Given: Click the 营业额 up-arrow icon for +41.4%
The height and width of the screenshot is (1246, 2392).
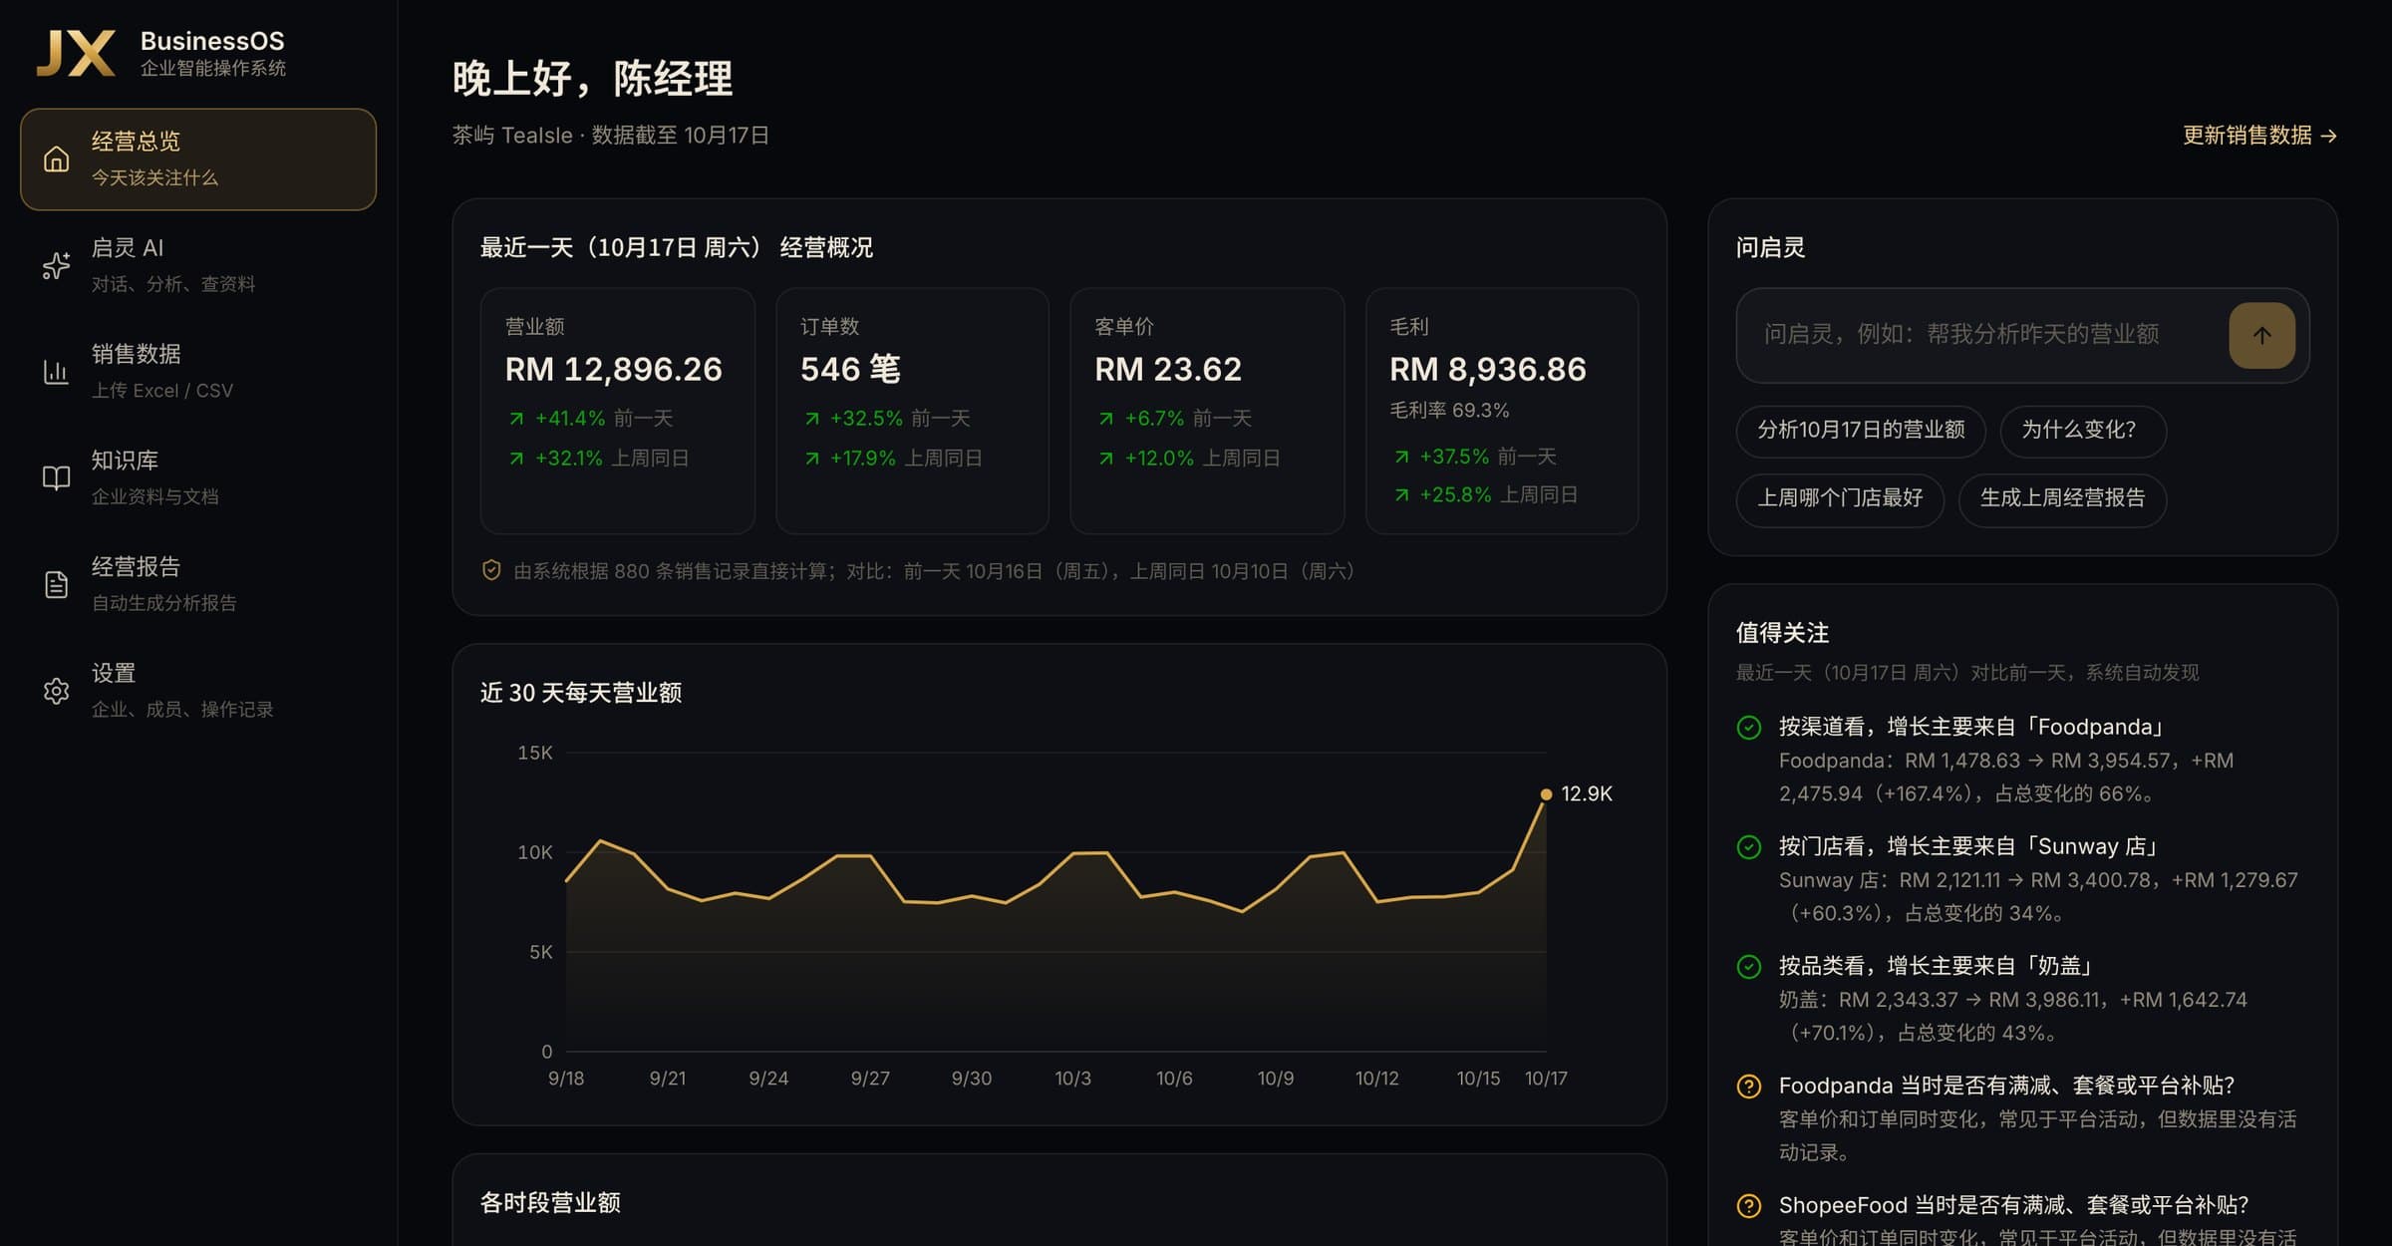Looking at the screenshot, I should [x=516, y=419].
